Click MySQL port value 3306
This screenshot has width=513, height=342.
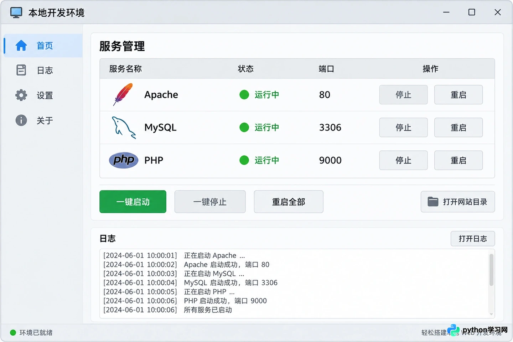[x=330, y=128]
